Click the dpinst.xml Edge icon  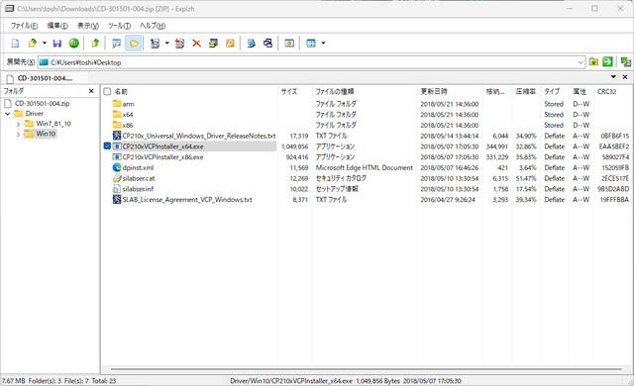pos(117,167)
